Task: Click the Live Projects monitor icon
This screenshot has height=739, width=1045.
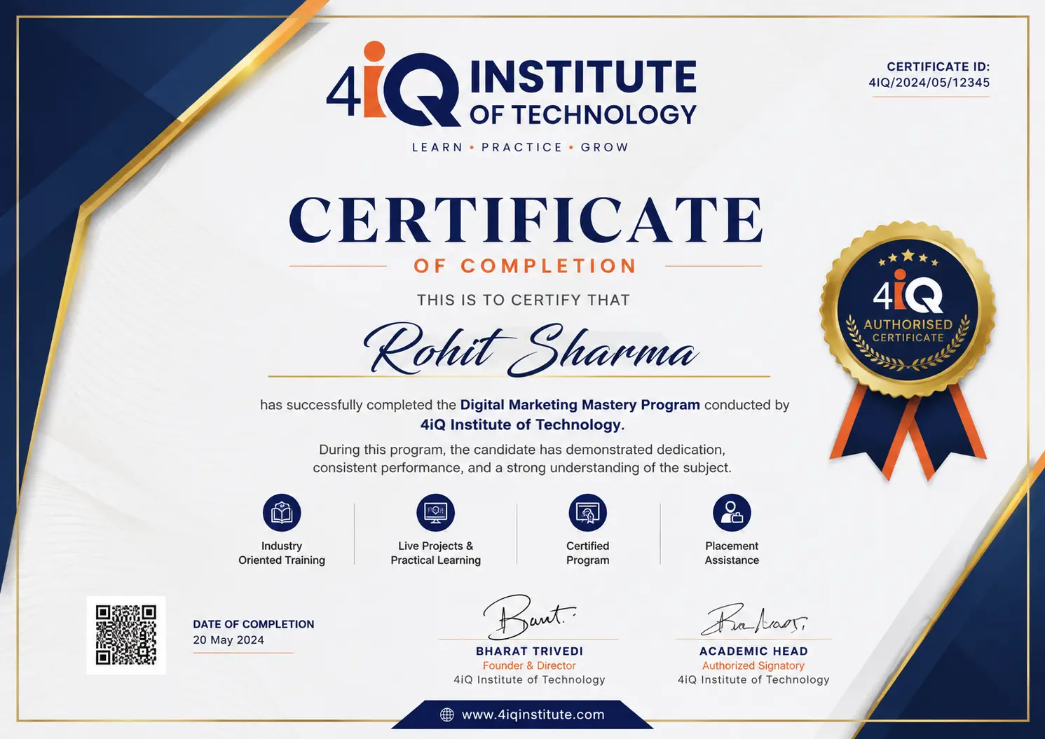Action: 435,513
